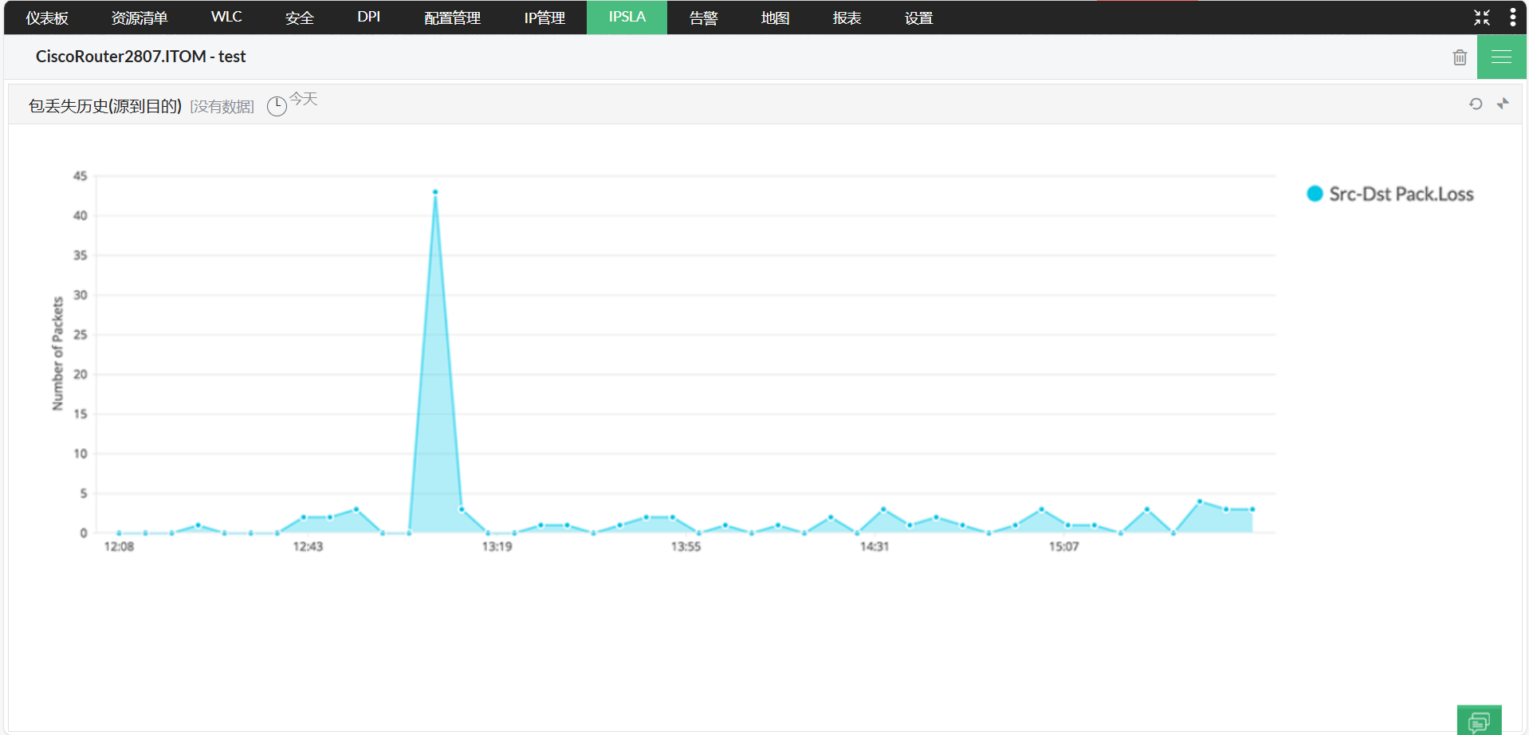
Task: Click the collapse fullscreen arrows icon
Action: (x=1482, y=18)
